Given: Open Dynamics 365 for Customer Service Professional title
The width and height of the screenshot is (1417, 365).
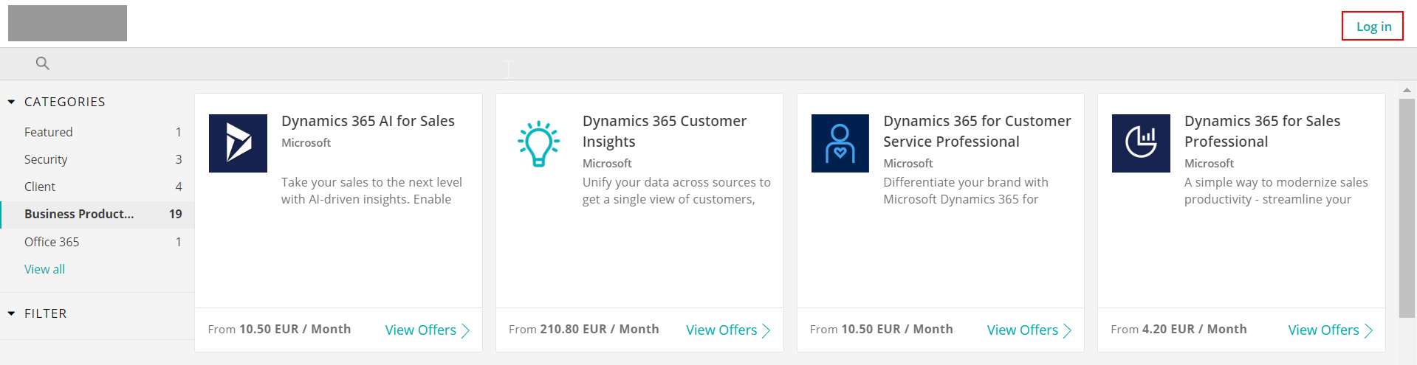Looking at the screenshot, I should [977, 131].
